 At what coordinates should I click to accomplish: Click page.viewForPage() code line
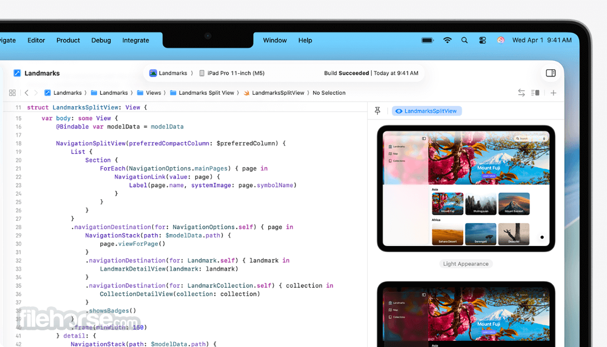click(133, 244)
